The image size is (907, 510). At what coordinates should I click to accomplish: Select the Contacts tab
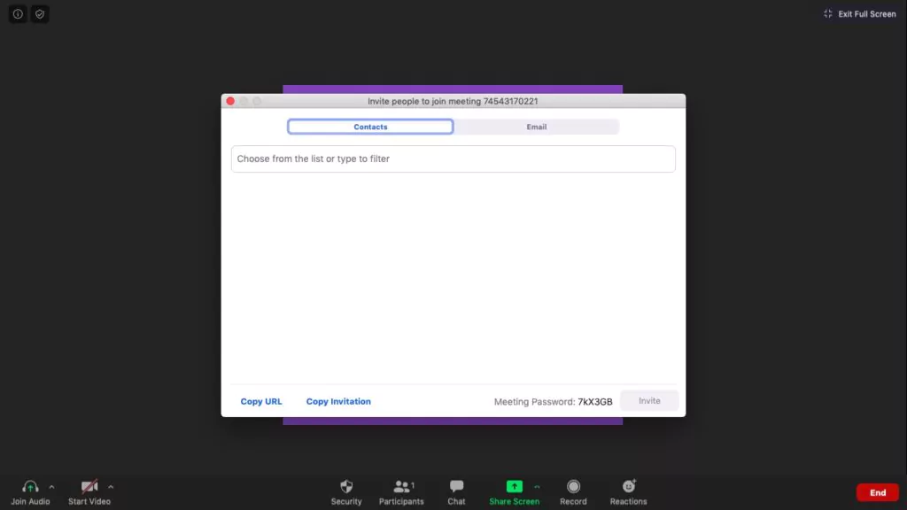pos(369,127)
